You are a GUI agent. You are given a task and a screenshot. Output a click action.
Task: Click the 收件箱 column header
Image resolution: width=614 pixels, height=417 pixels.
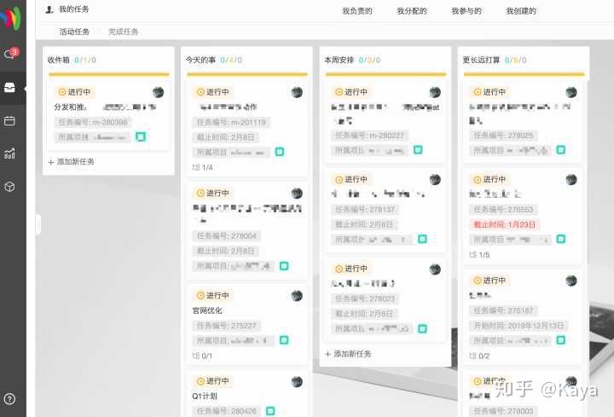tap(58, 60)
